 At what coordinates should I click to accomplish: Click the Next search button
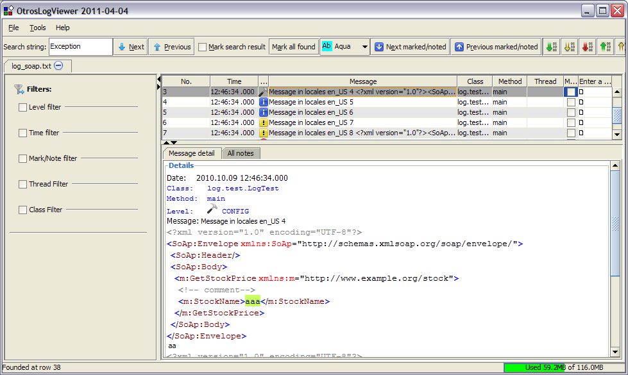click(131, 47)
